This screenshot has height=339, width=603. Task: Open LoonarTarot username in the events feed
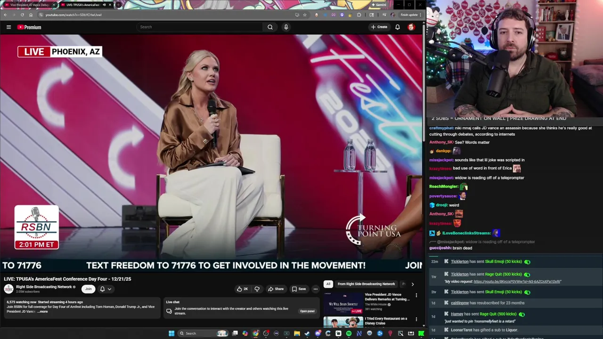[x=461, y=330]
